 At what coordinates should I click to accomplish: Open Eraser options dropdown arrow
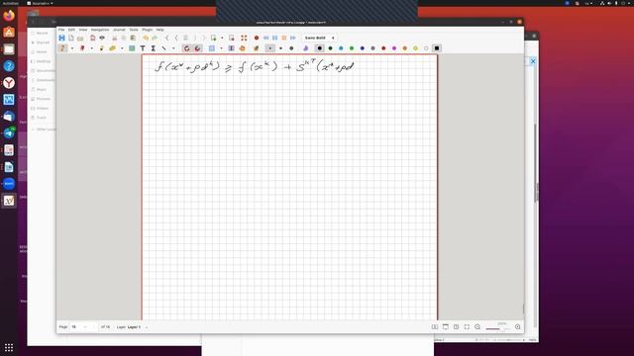click(92, 48)
